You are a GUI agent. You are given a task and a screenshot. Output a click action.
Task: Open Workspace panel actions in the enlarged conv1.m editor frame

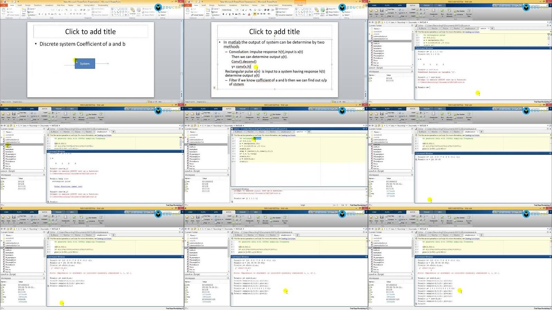228,175
